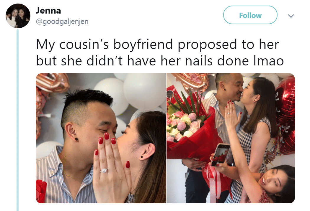This screenshot has width=310, height=211.
Task: Open the Jenna display name link
Action: click(48, 10)
